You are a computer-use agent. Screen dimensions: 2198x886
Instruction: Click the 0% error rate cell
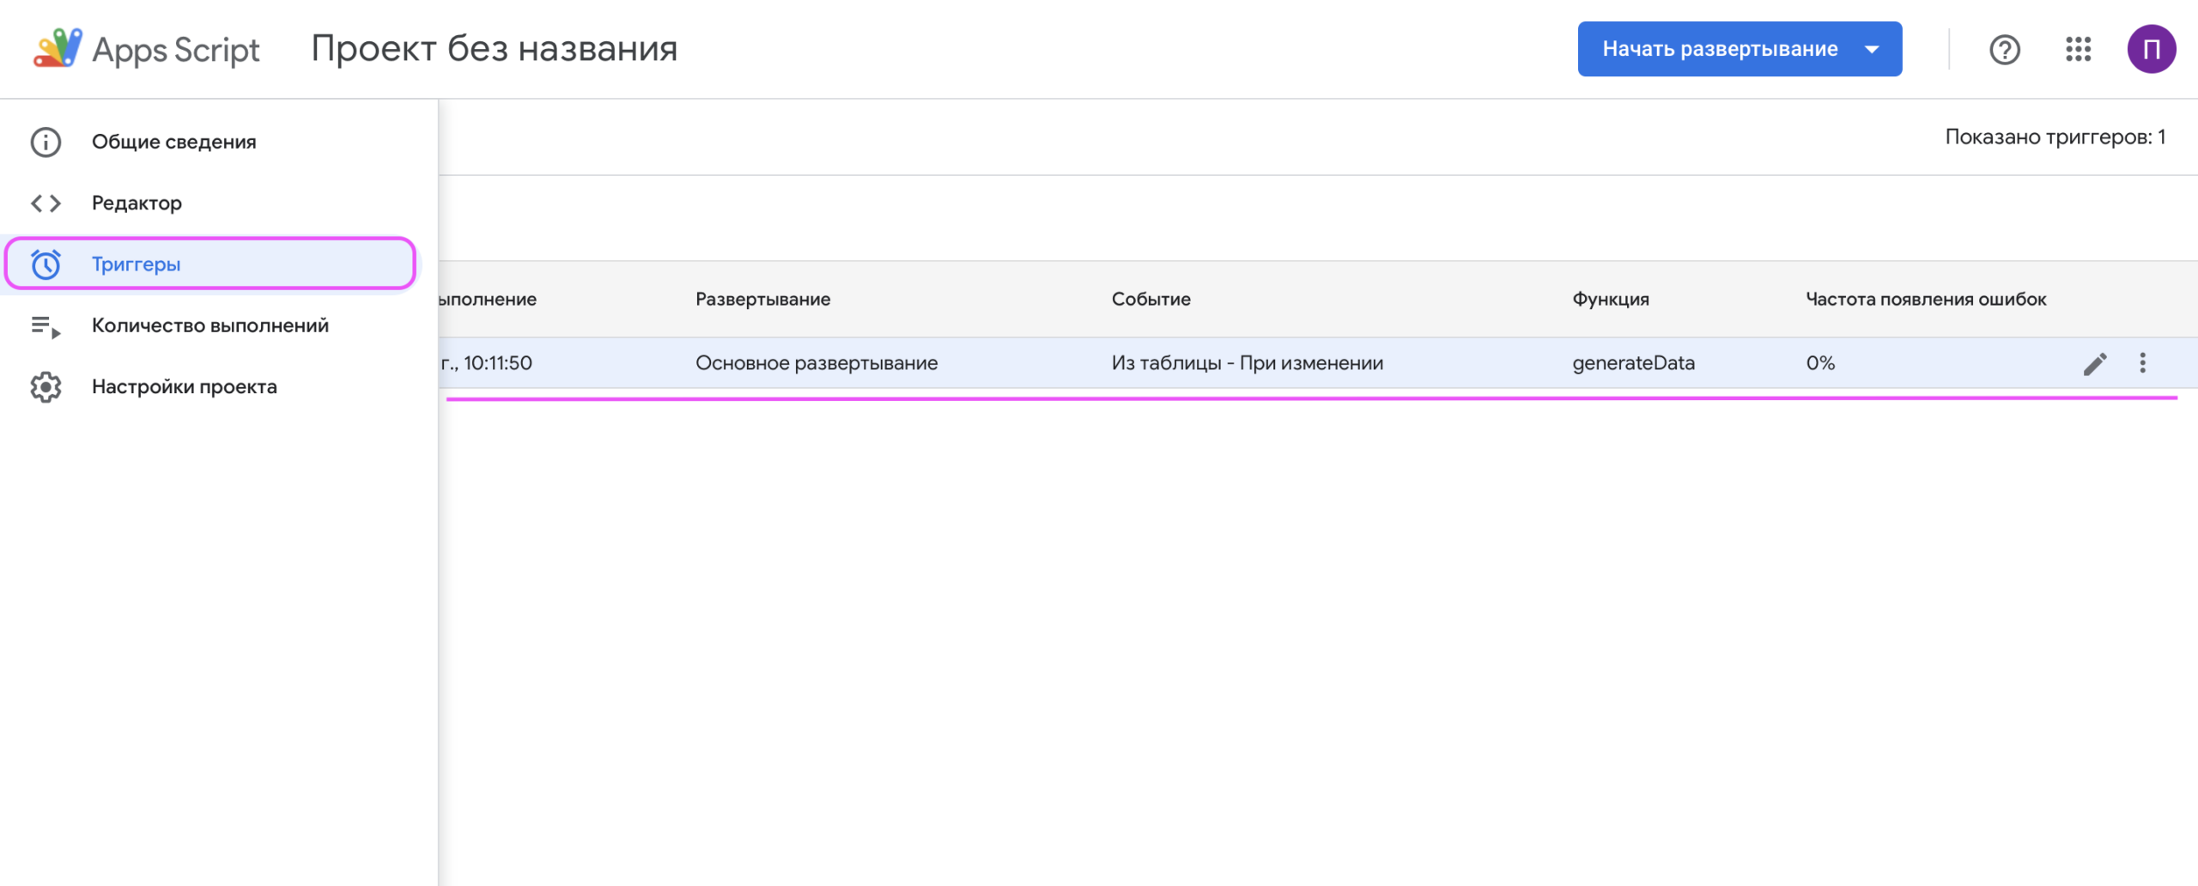click(1820, 363)
